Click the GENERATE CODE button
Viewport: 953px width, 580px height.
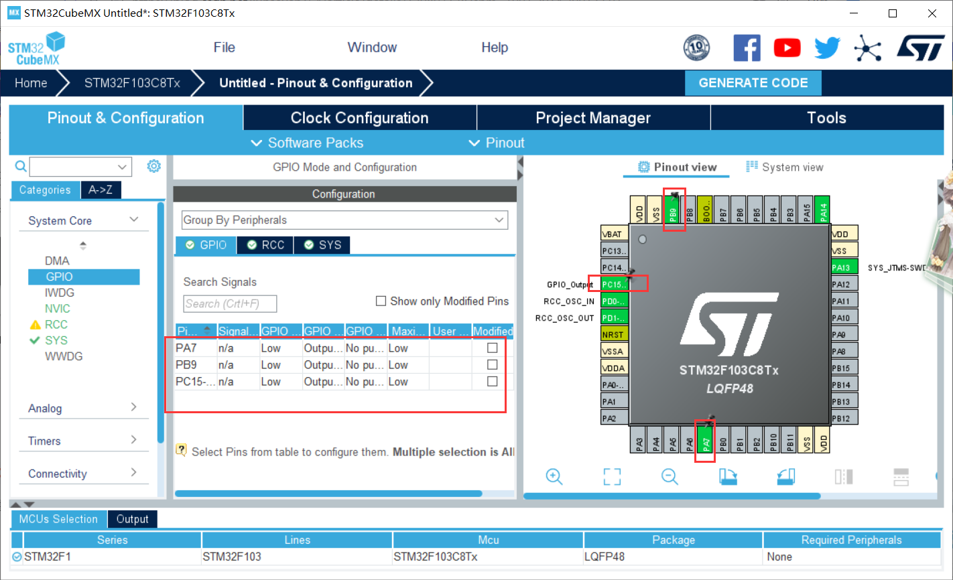753,82
